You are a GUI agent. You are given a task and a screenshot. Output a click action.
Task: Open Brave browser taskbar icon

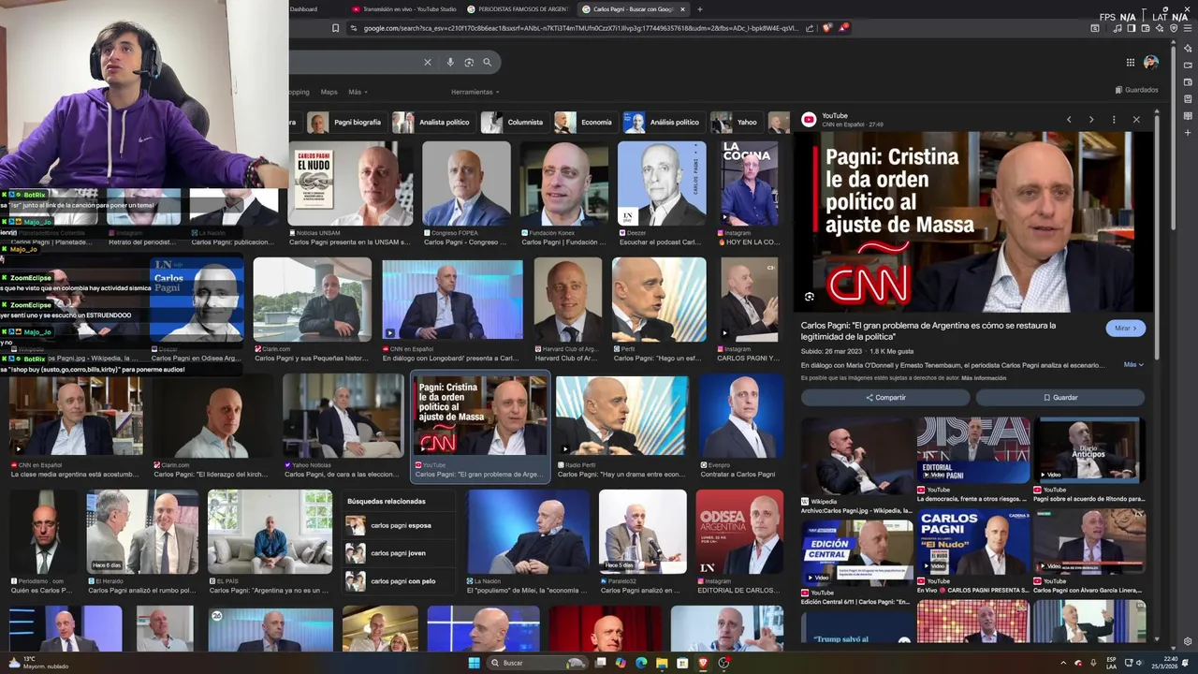coord(703,663)
